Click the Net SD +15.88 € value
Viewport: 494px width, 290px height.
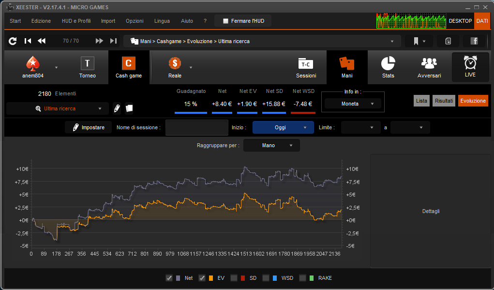pyautogui.click(x=274, y=104)
